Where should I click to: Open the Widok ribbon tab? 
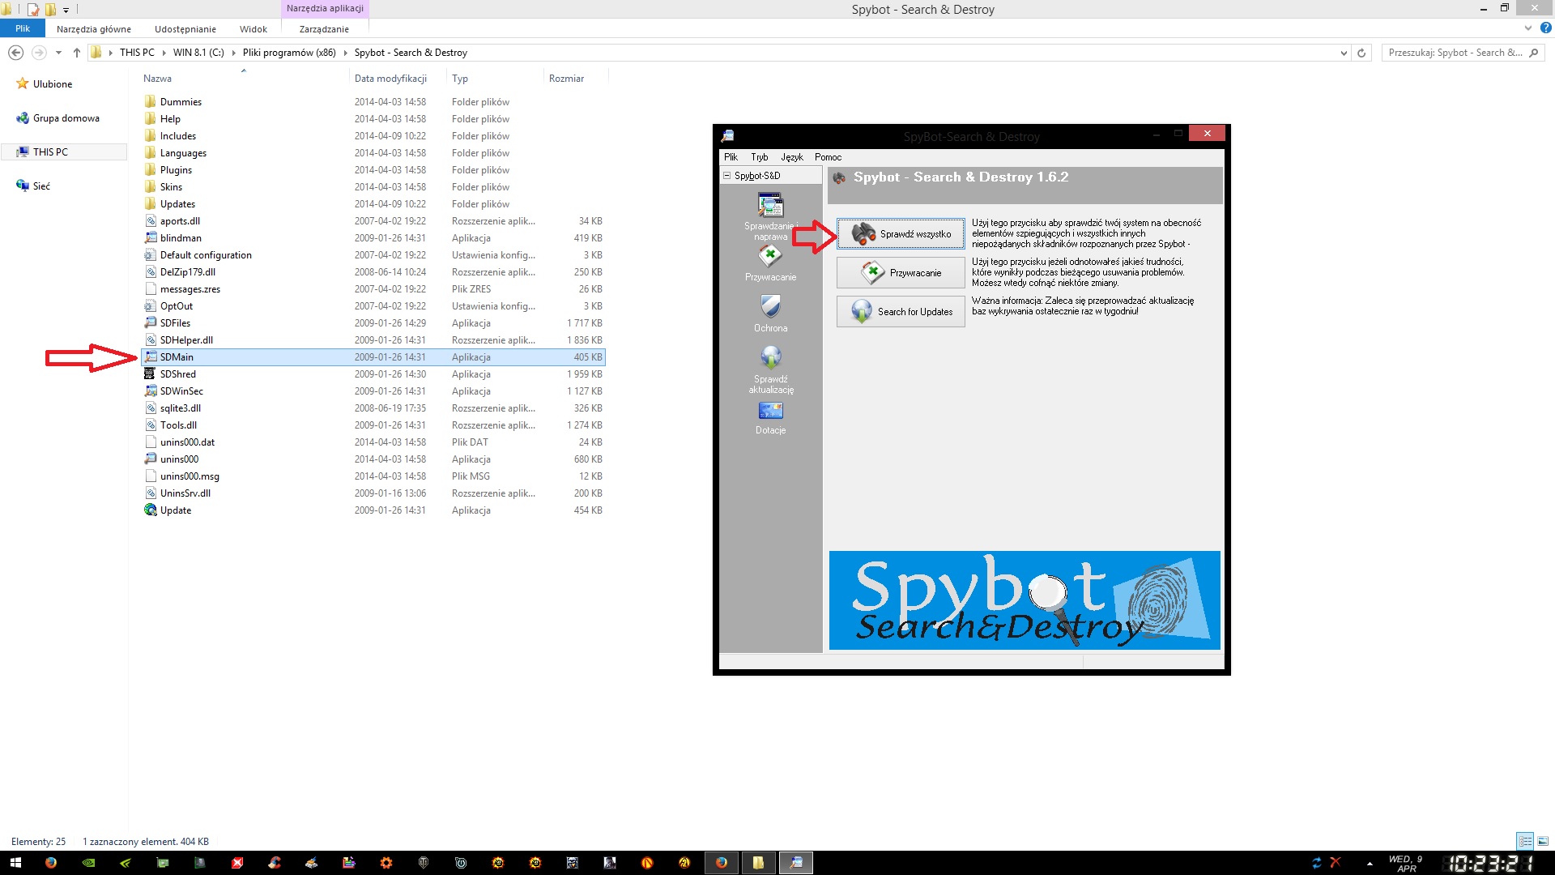point(253,29)
